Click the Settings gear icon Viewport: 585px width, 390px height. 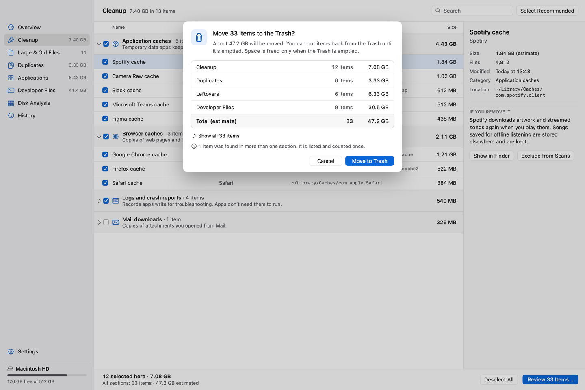pyautogui.click(x=11, y=351)
